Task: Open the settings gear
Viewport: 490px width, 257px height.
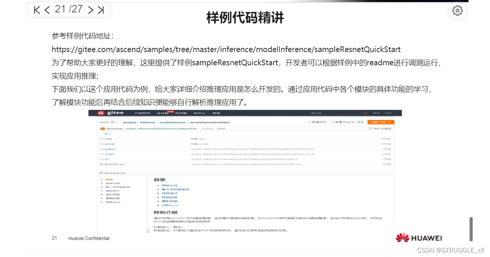Action: 457,11
